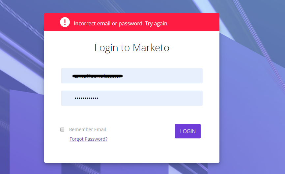The height and width of the screenshot is (174, 285).
Task: Reset password using Forgot Password?
Action: tap(88, 139)
